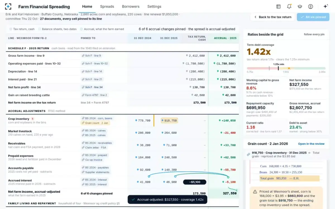335x209 pixels.
Task: Select the highlighted 918,750 crop inventory cell
Action: [x=169, y=121]
